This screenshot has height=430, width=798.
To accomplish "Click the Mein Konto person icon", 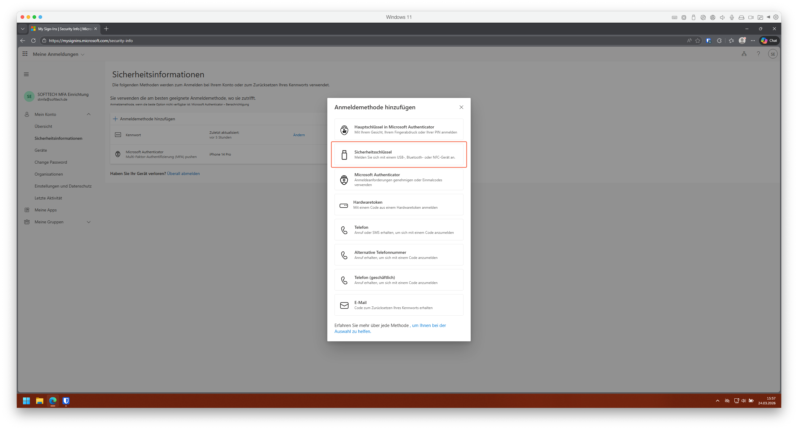I will (x=27, y=114).
